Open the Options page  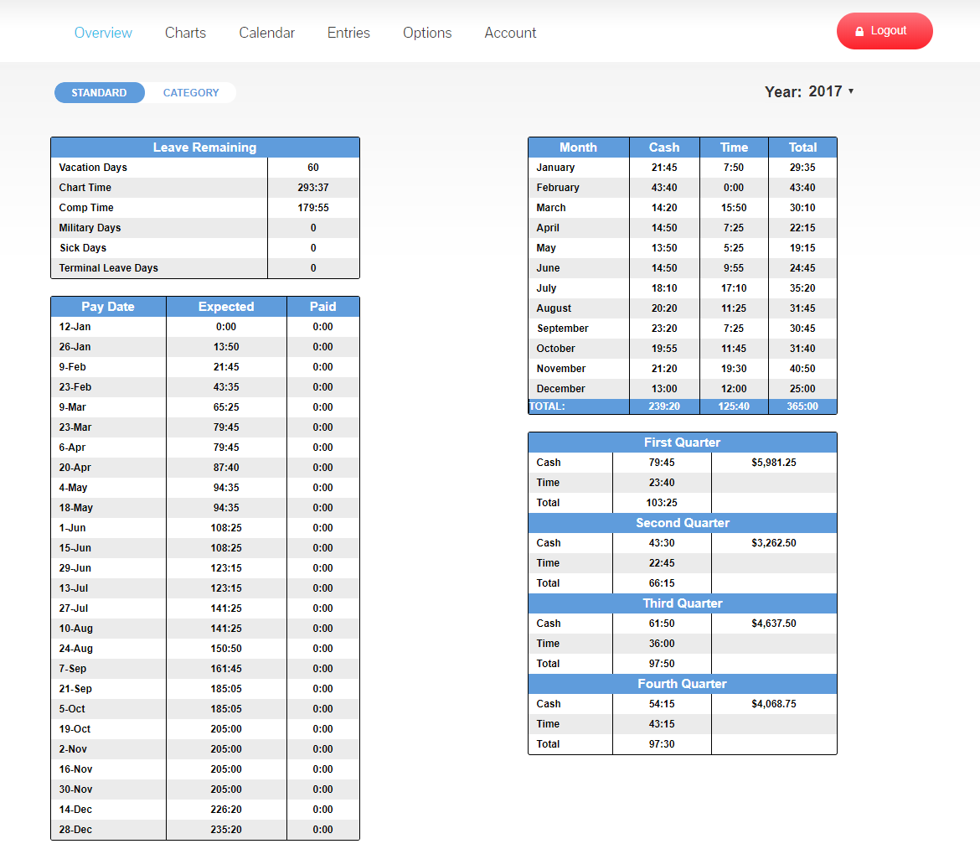(427, 33)
